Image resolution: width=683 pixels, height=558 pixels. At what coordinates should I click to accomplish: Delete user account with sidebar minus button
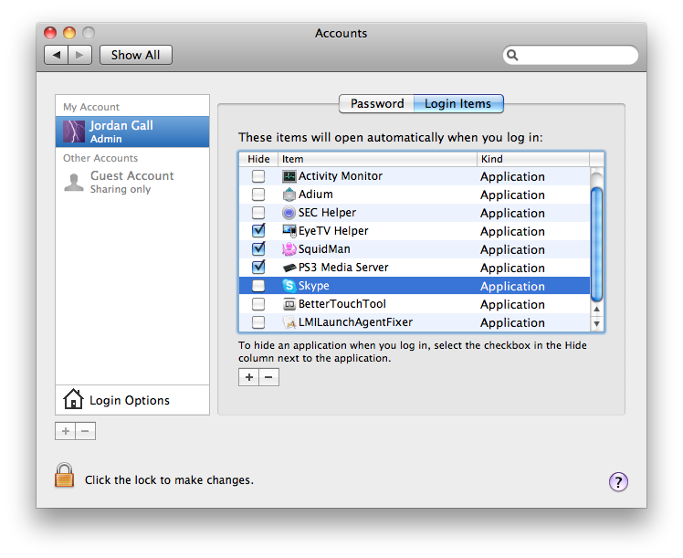pos(86,431)
